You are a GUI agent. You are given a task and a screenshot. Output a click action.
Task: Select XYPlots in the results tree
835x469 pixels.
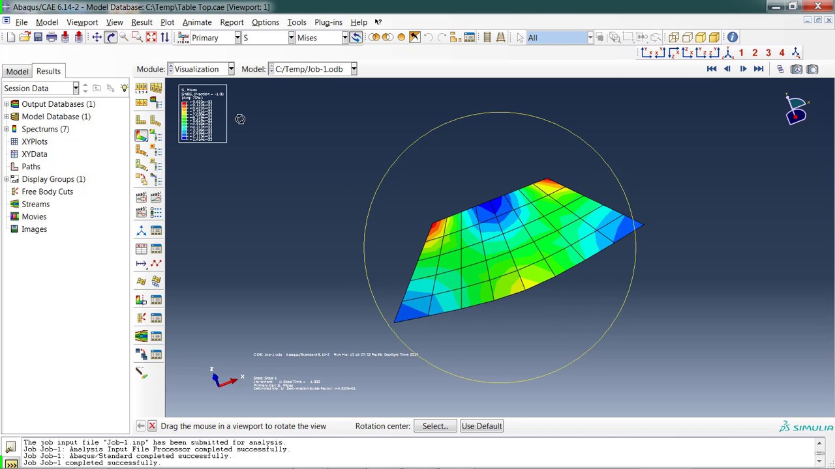(x=35, y=141)
